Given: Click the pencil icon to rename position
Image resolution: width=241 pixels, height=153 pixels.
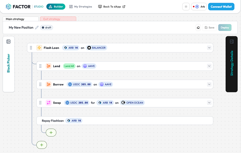Looking at the screenshot, I should (37, 28).
